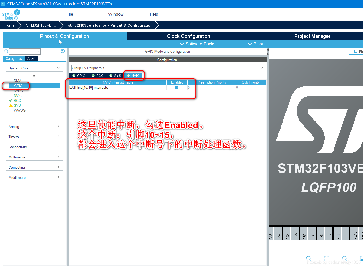Select SYS in System Core
The width and height of the screenshot is (363, 267).
coord(17,105)
